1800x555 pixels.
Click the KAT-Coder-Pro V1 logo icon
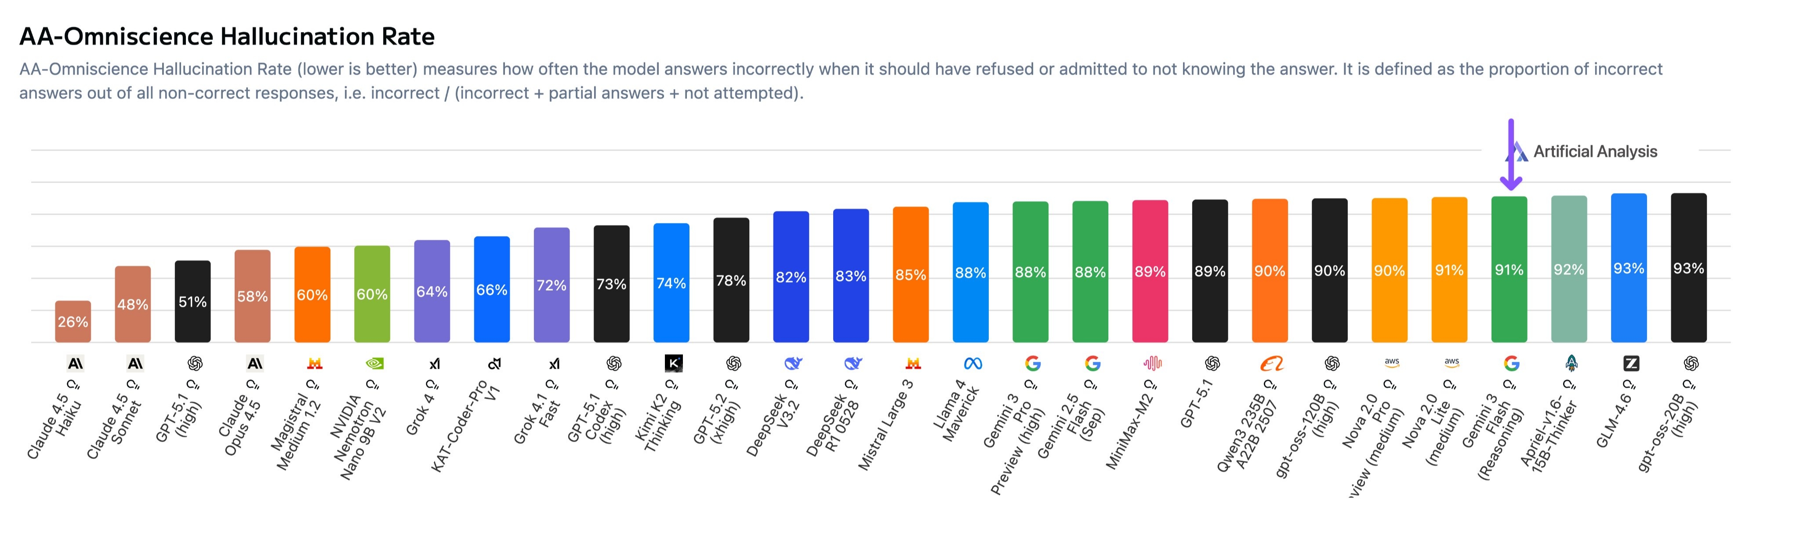point(494,363)
